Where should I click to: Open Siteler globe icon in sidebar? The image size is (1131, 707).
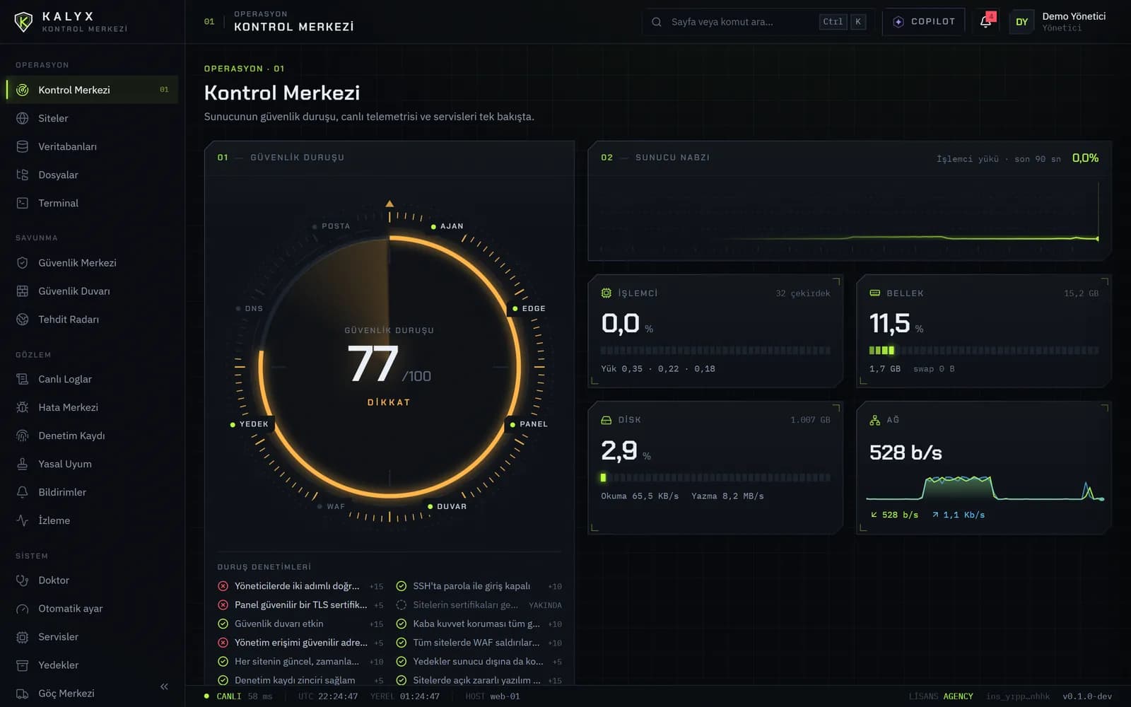pos(23,118)
